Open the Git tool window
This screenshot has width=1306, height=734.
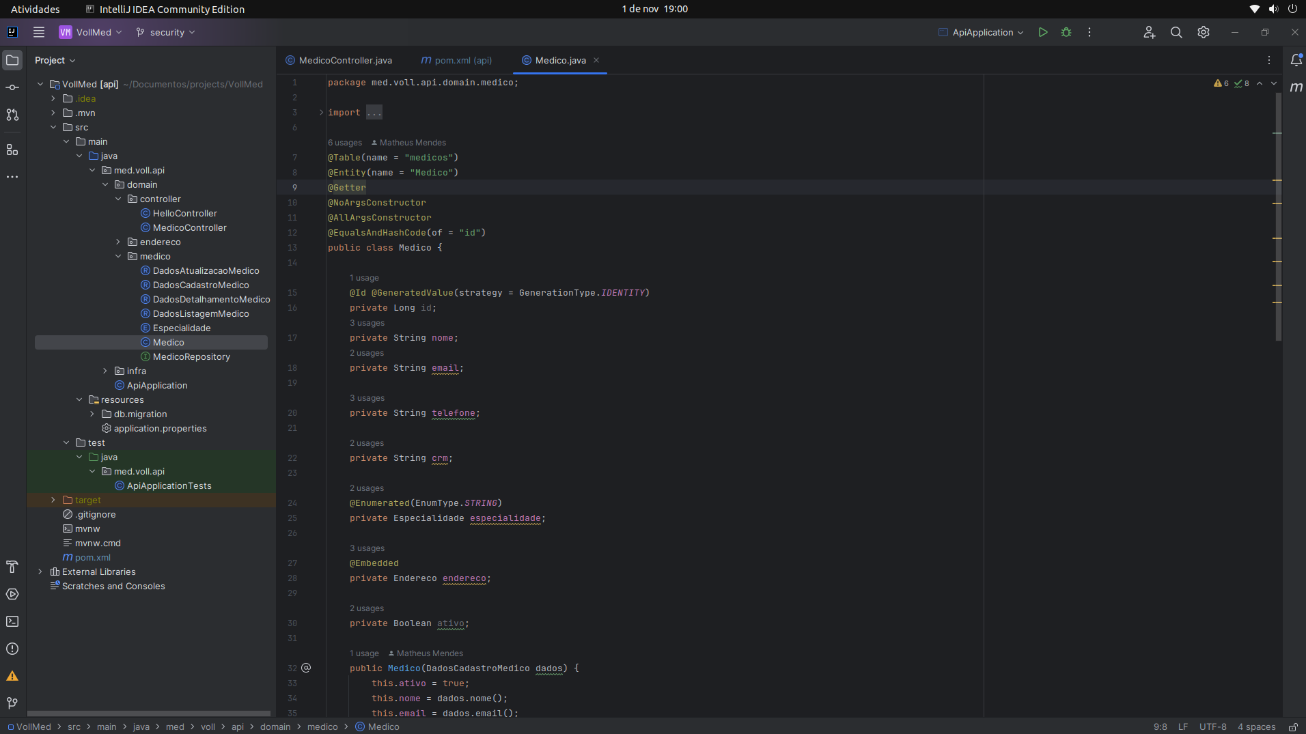(x=12, y=703)
